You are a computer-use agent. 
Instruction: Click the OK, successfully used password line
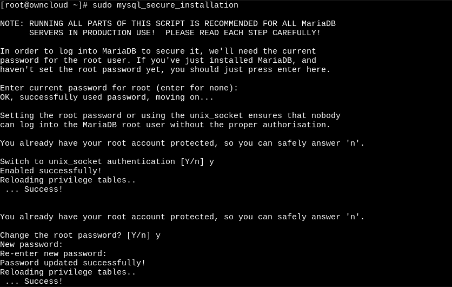tap(107, 97)
